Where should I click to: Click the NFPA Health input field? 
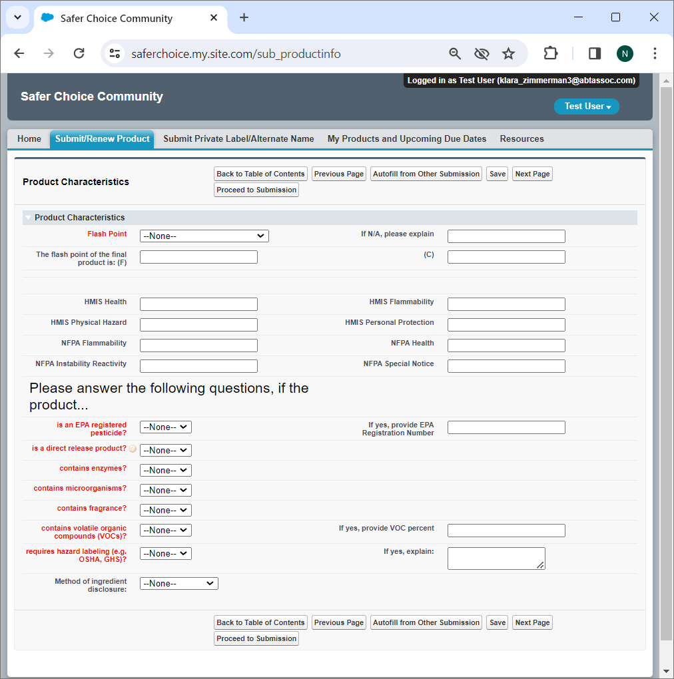(x=506, y=345)
